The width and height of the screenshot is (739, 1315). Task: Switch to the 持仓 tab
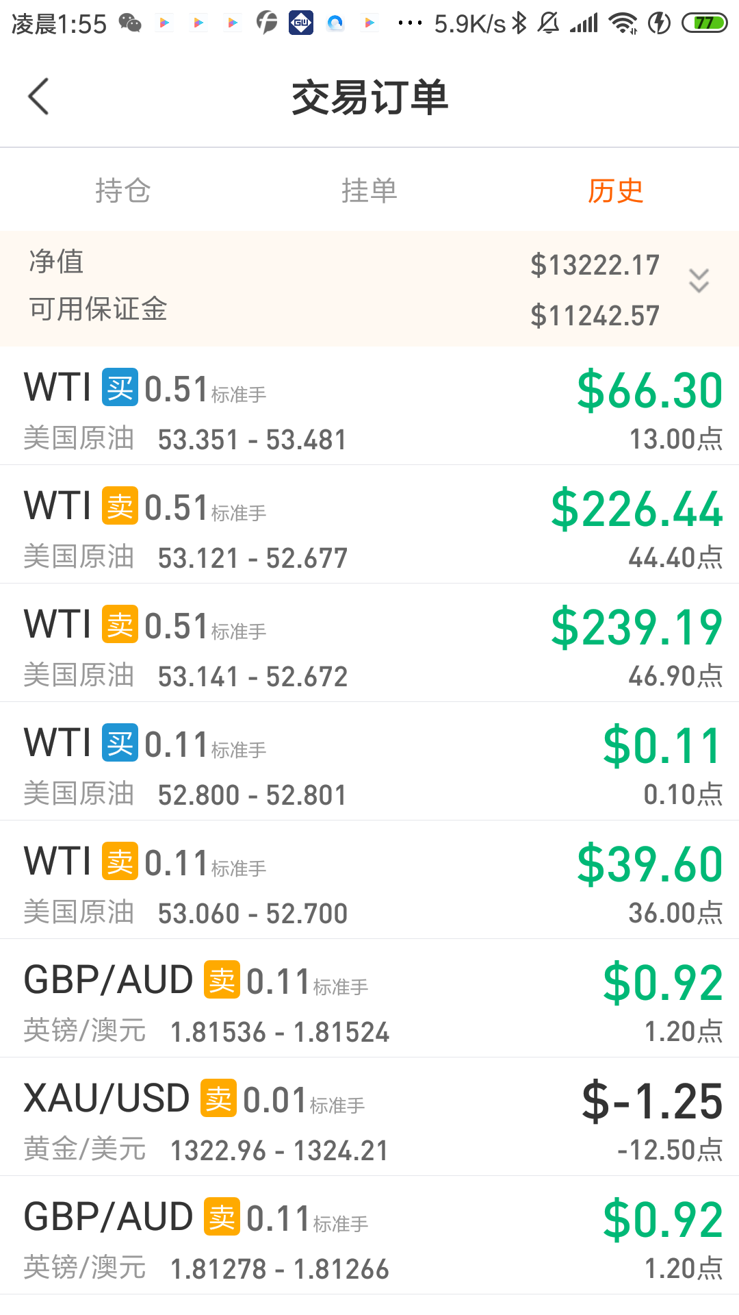pyautogui.click(x=123, y=190)
